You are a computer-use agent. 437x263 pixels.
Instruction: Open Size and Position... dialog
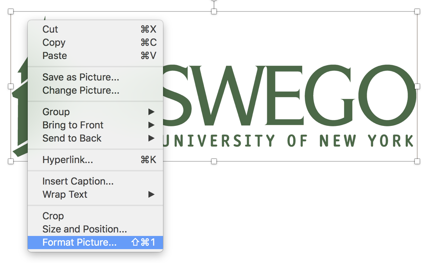pos(95,229)
